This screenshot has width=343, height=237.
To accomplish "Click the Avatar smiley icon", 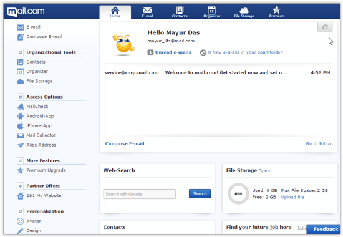I will click(21, 221).
